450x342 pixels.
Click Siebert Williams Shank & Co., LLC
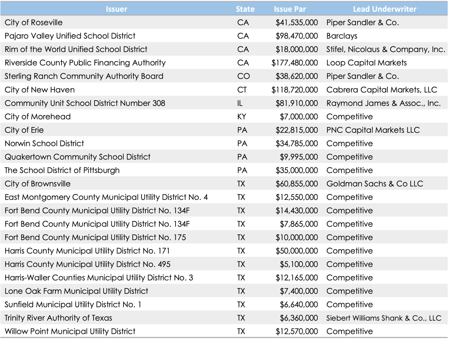(x=384, y=318)
